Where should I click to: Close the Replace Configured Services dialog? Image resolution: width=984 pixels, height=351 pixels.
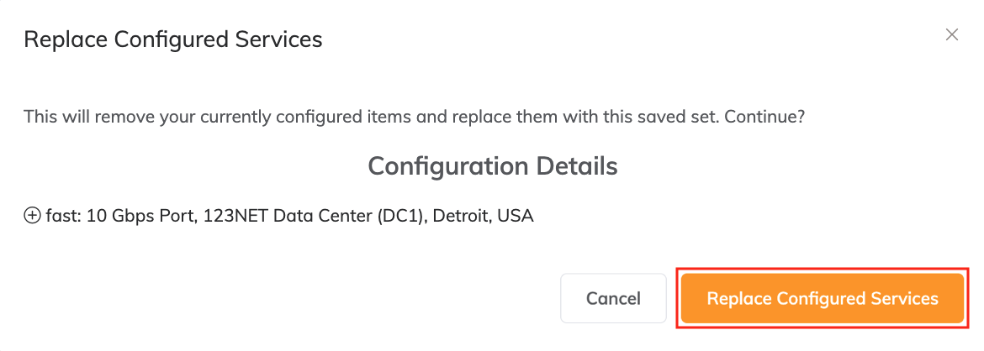click(952, 34)
